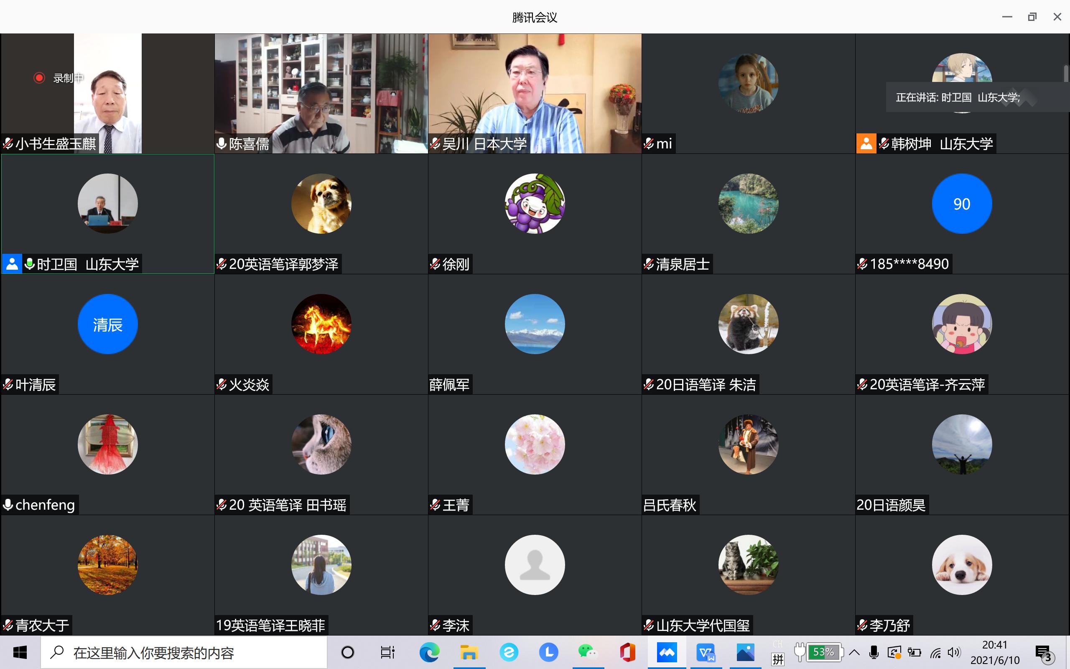Click the cat avatar of 田书瑶

[x=321, y=444]
